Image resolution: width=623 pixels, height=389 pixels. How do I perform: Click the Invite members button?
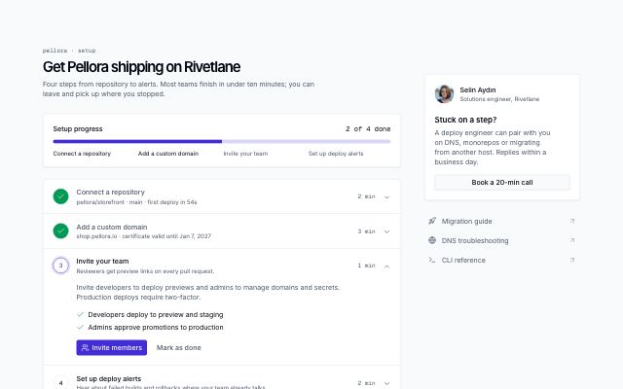click(112, 348)
